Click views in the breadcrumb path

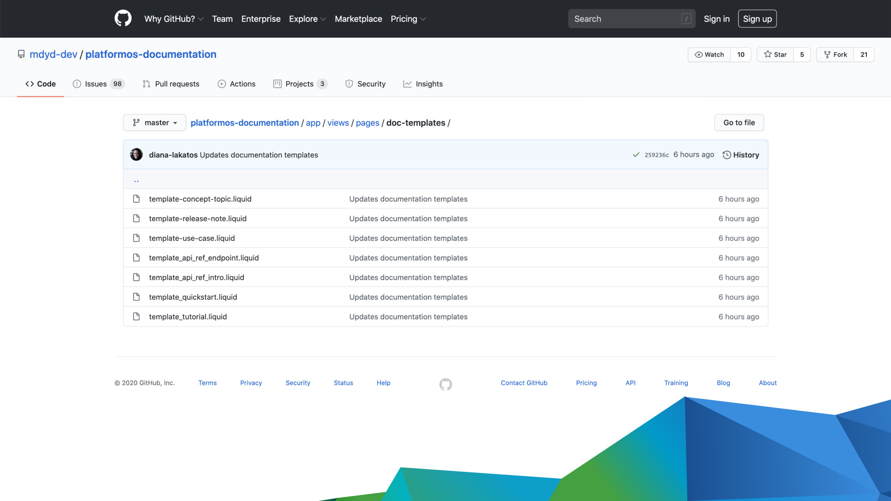(x=338, y=123)
